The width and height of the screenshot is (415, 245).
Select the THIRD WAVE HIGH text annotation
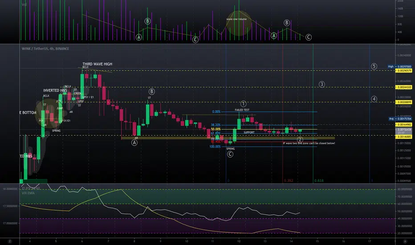pos(97,64)
